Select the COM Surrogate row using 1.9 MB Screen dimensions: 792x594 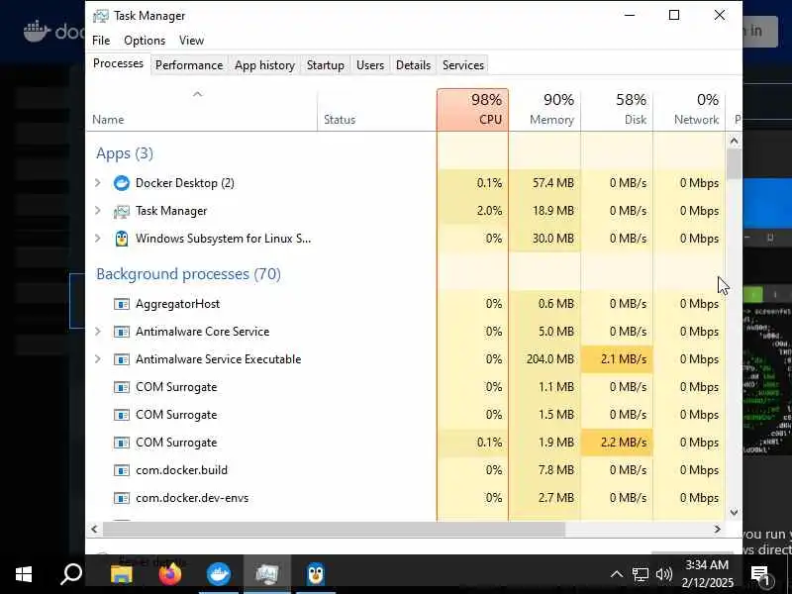coord(405,443)
